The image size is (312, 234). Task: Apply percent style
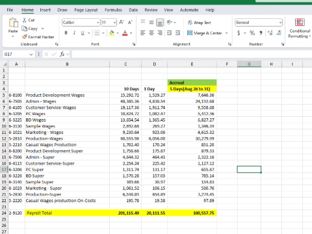click(252, 33)
